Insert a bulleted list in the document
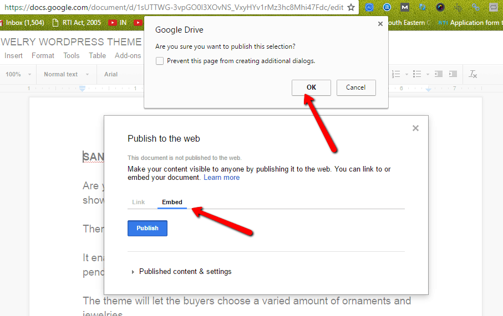Screen dimensions: 503x316 pyautogui.click(x=416, y=74)
